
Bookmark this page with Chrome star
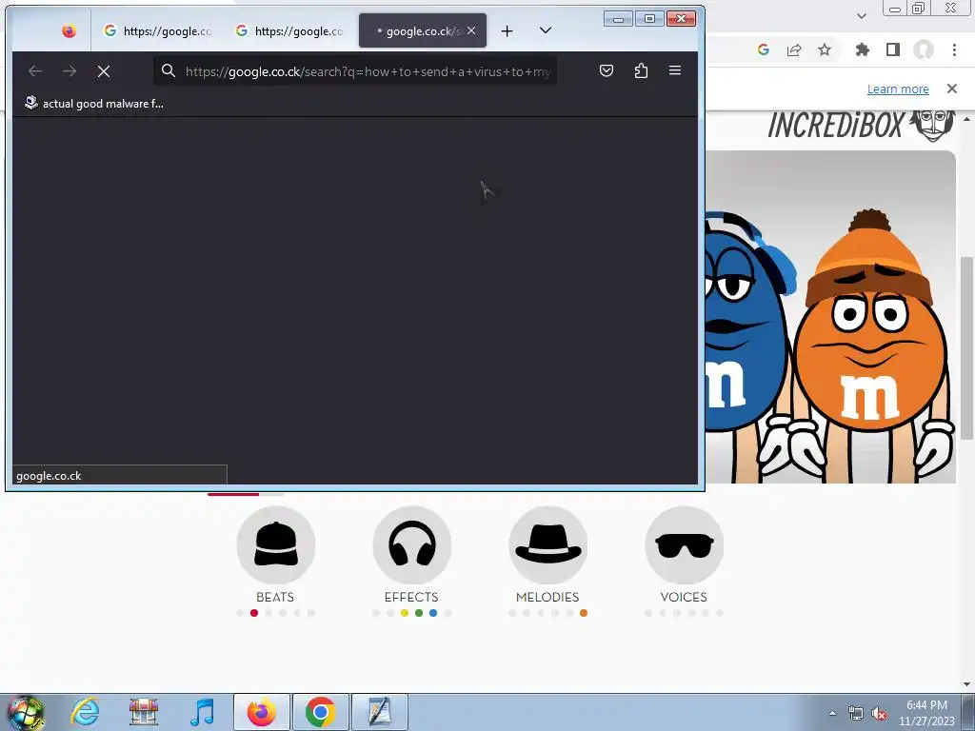pyautogui.click(x=825, y=49)
